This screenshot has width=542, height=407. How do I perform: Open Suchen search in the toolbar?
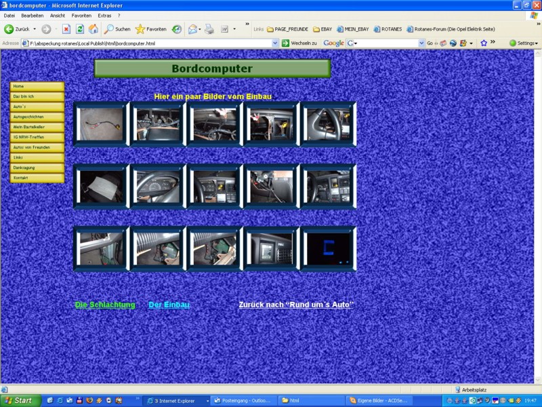coord(117,29)
